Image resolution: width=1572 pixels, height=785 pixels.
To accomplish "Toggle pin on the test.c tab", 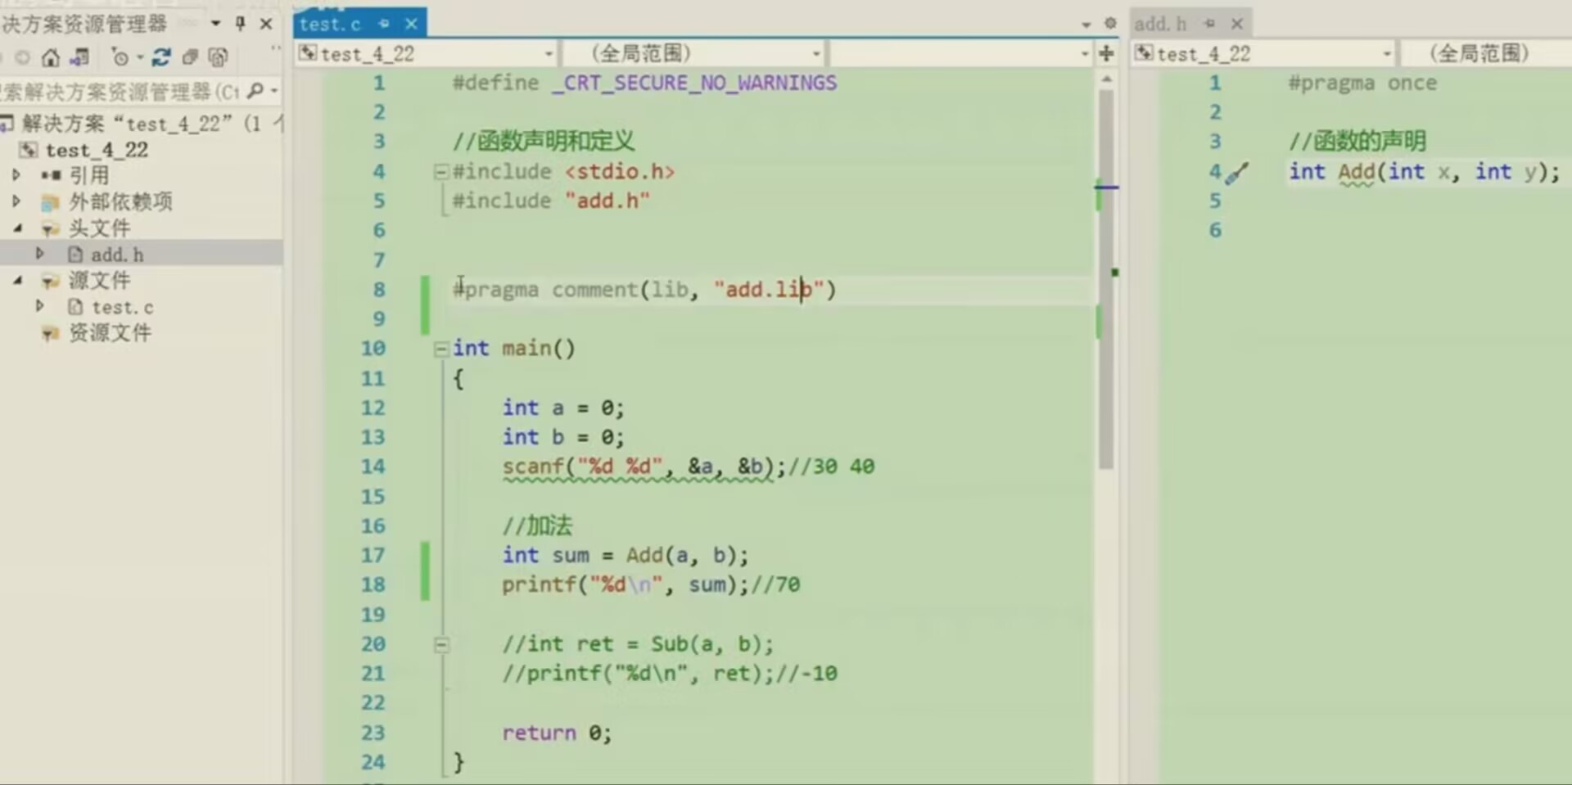I will tap(383, 24).
